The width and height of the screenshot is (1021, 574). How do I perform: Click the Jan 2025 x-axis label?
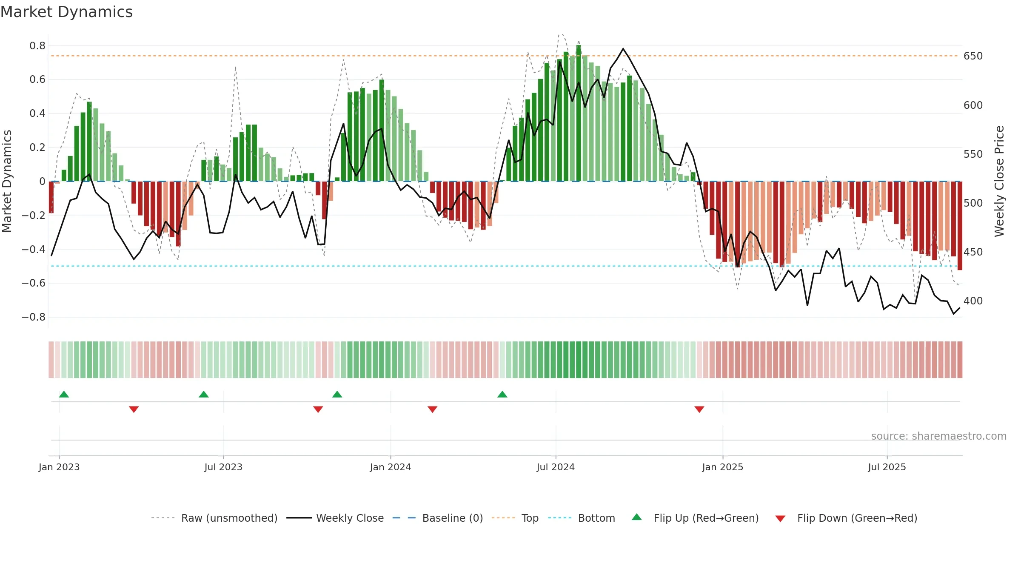723,467
